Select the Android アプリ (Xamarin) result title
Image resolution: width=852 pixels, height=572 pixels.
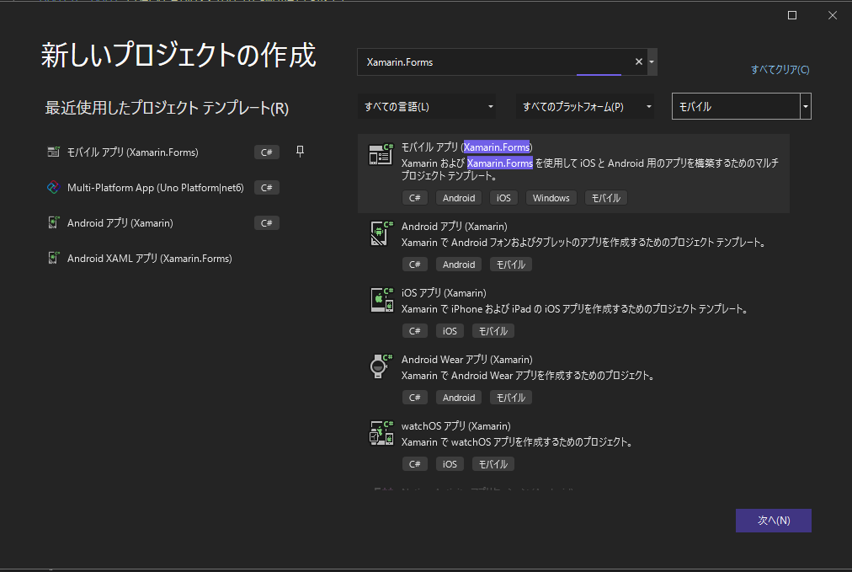455,227
